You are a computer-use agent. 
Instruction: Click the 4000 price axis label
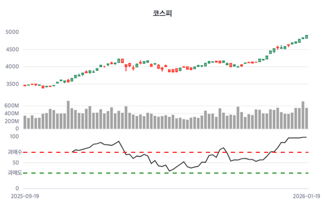(x=12, y=67)
